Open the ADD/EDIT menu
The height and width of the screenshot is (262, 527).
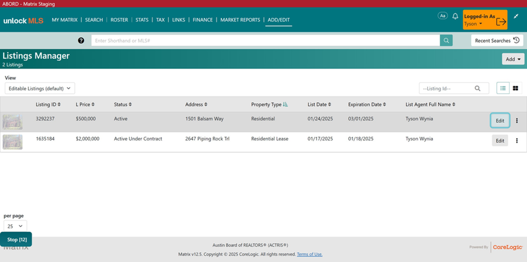click(x=279, y=20)
